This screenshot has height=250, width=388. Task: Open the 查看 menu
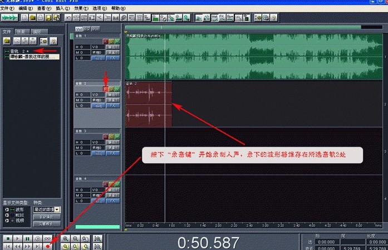pos(45,8)
